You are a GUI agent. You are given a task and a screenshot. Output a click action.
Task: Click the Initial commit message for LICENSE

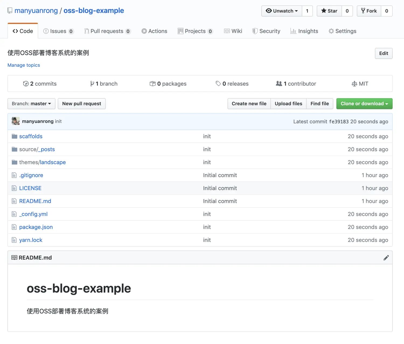[220, 188]
